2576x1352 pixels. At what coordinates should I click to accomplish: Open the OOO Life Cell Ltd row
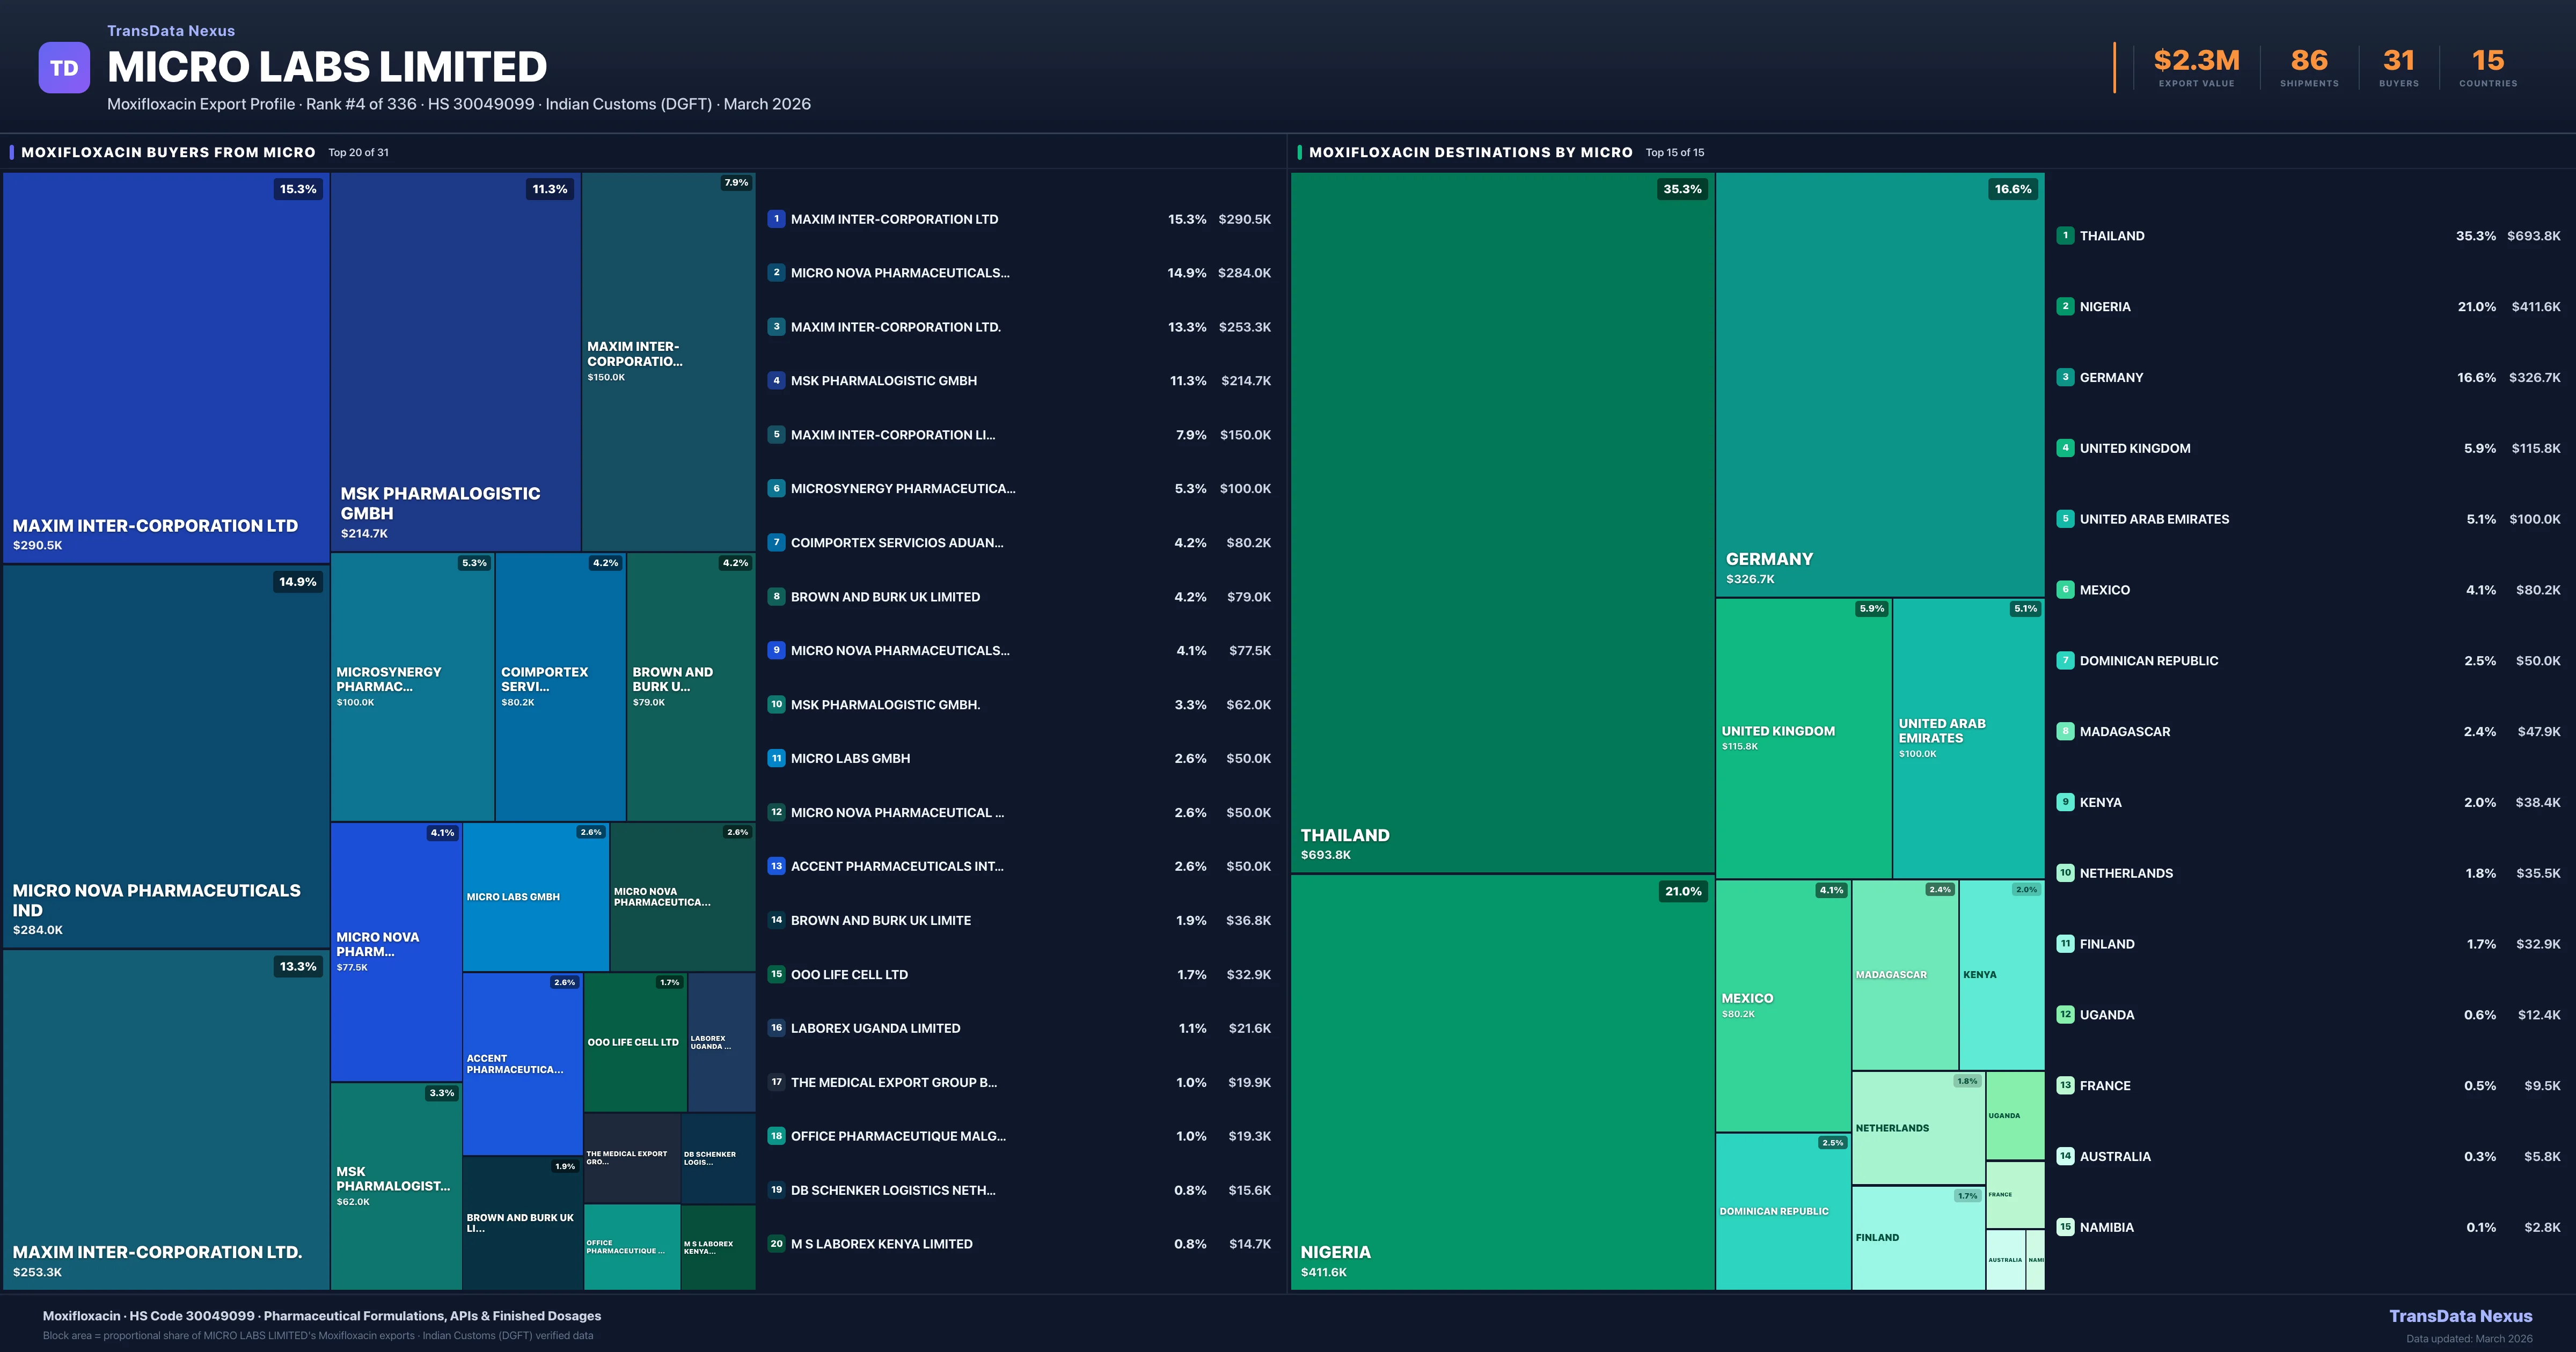point(849,974)
